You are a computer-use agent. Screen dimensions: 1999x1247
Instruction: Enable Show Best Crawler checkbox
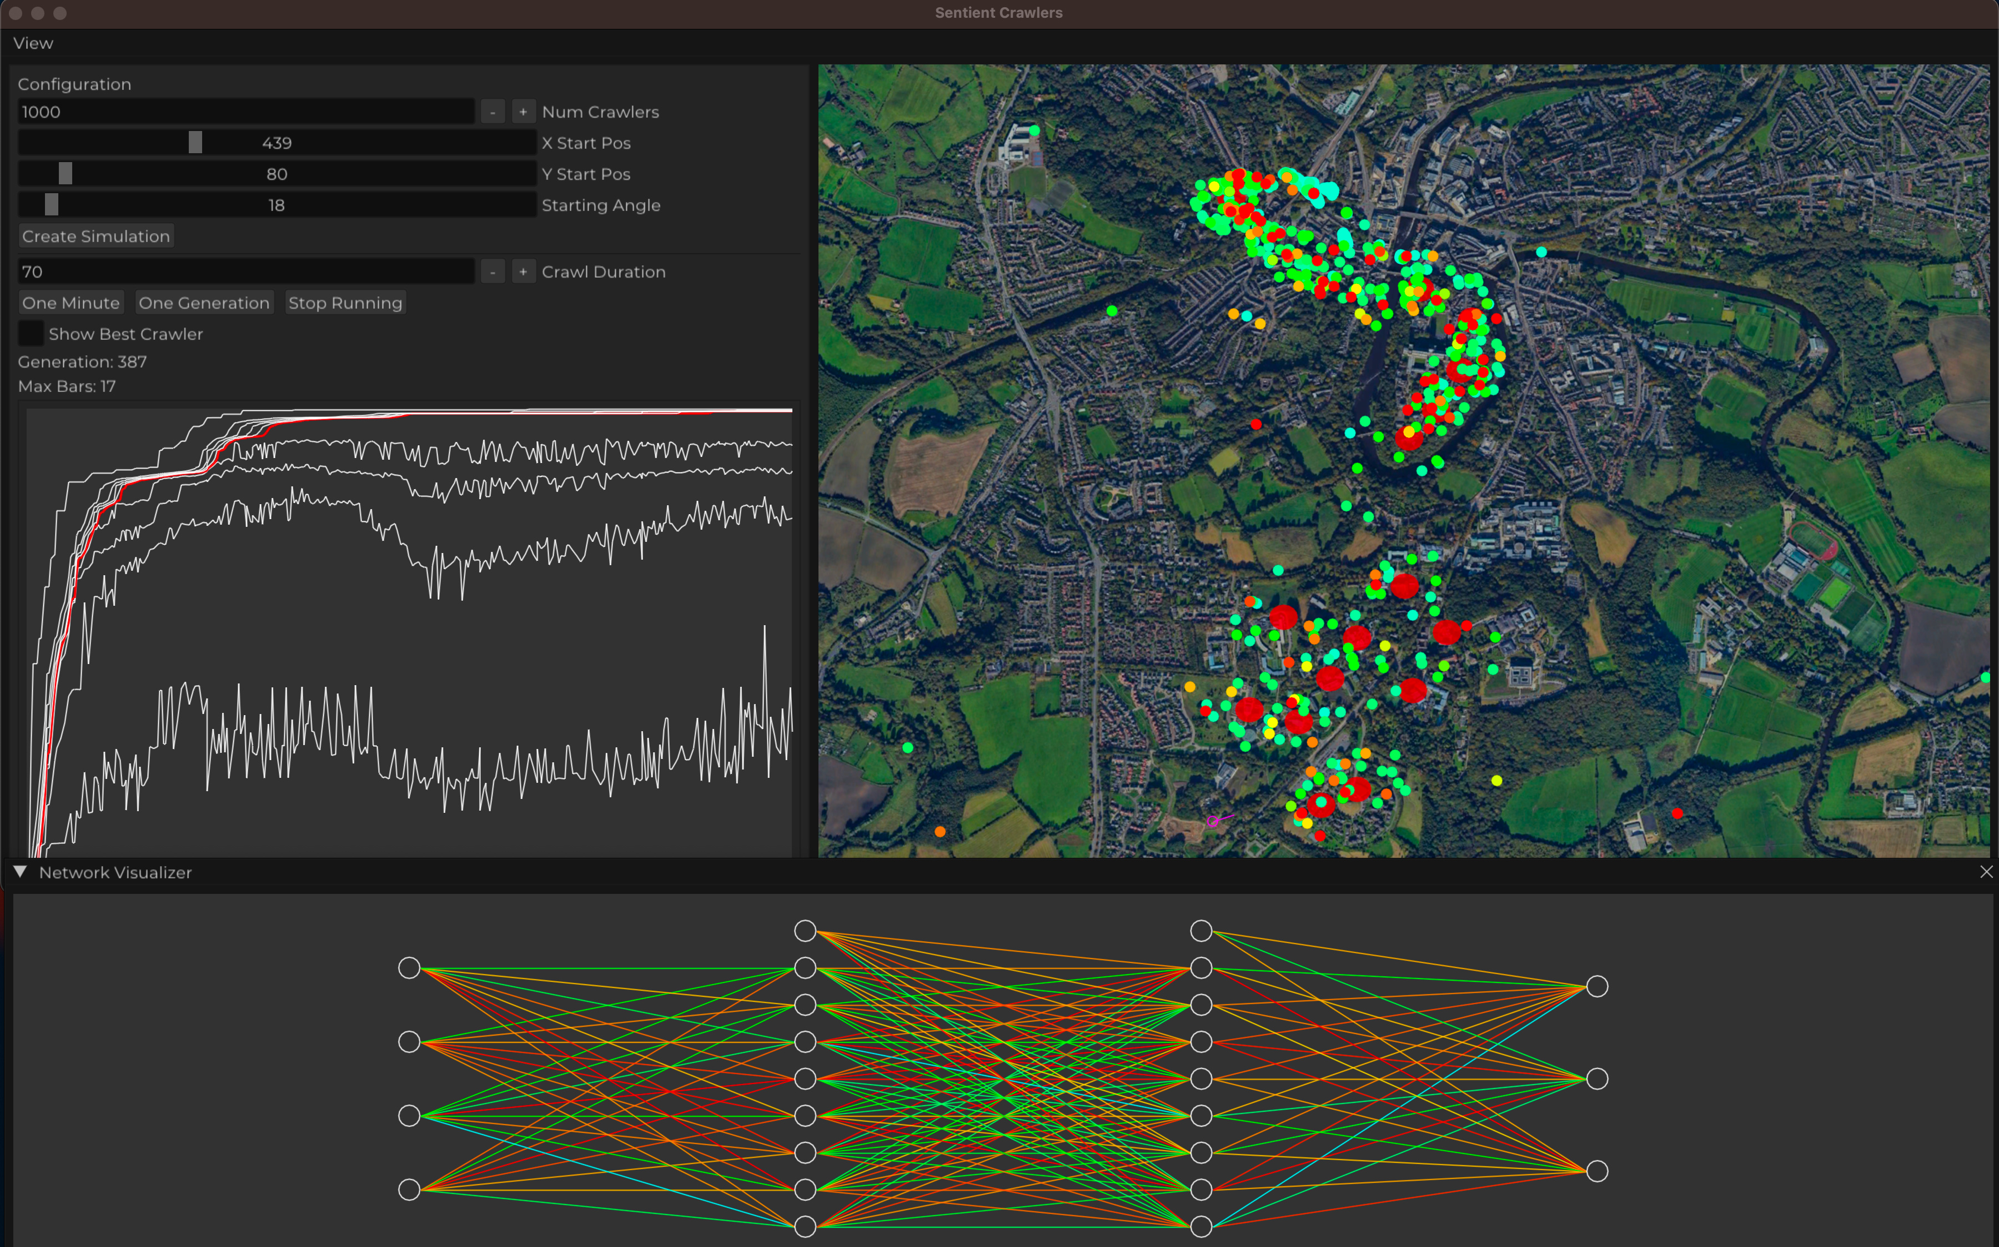pos(31,333)
